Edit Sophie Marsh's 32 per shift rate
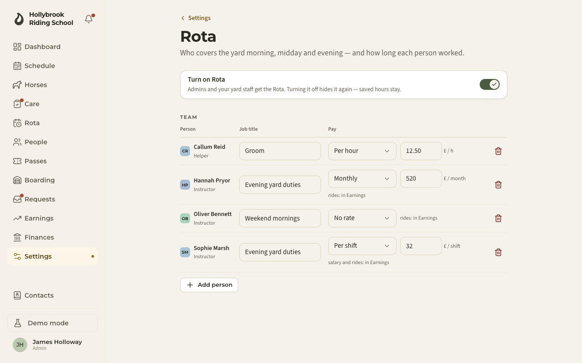 click(421, 246)
